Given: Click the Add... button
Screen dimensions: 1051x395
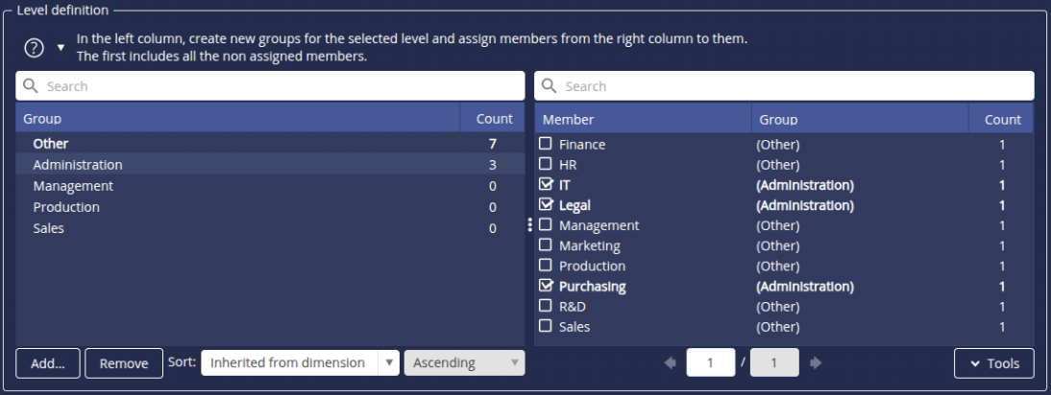Looking at the screenshot, I should click(x=48, y=363).
